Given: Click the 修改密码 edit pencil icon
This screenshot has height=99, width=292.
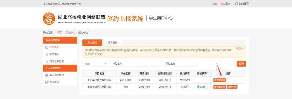Looking at the screenshot, I should point(47,82).
